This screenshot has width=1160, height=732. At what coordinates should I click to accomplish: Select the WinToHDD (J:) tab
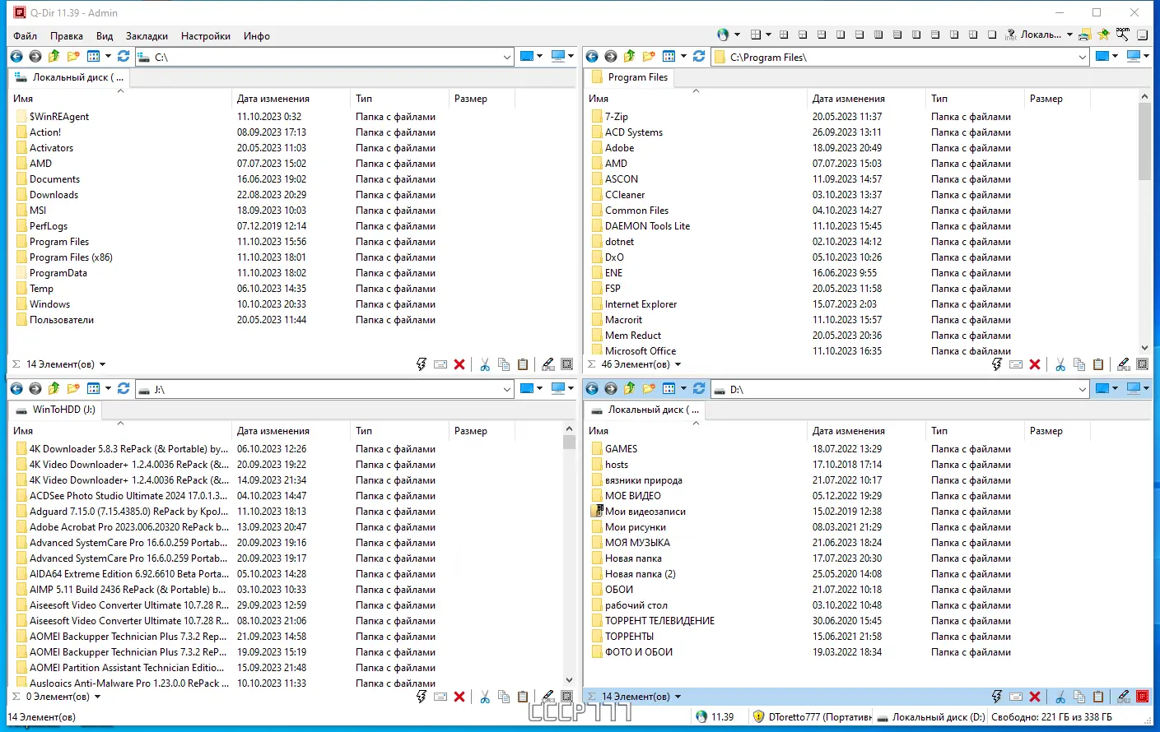coord(57,410)
